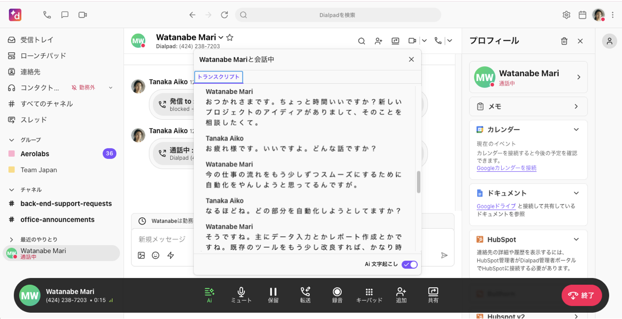Open the Watanabe Mari name dropdown
Screen dimensions: 622x319
[x=221, y=38]
